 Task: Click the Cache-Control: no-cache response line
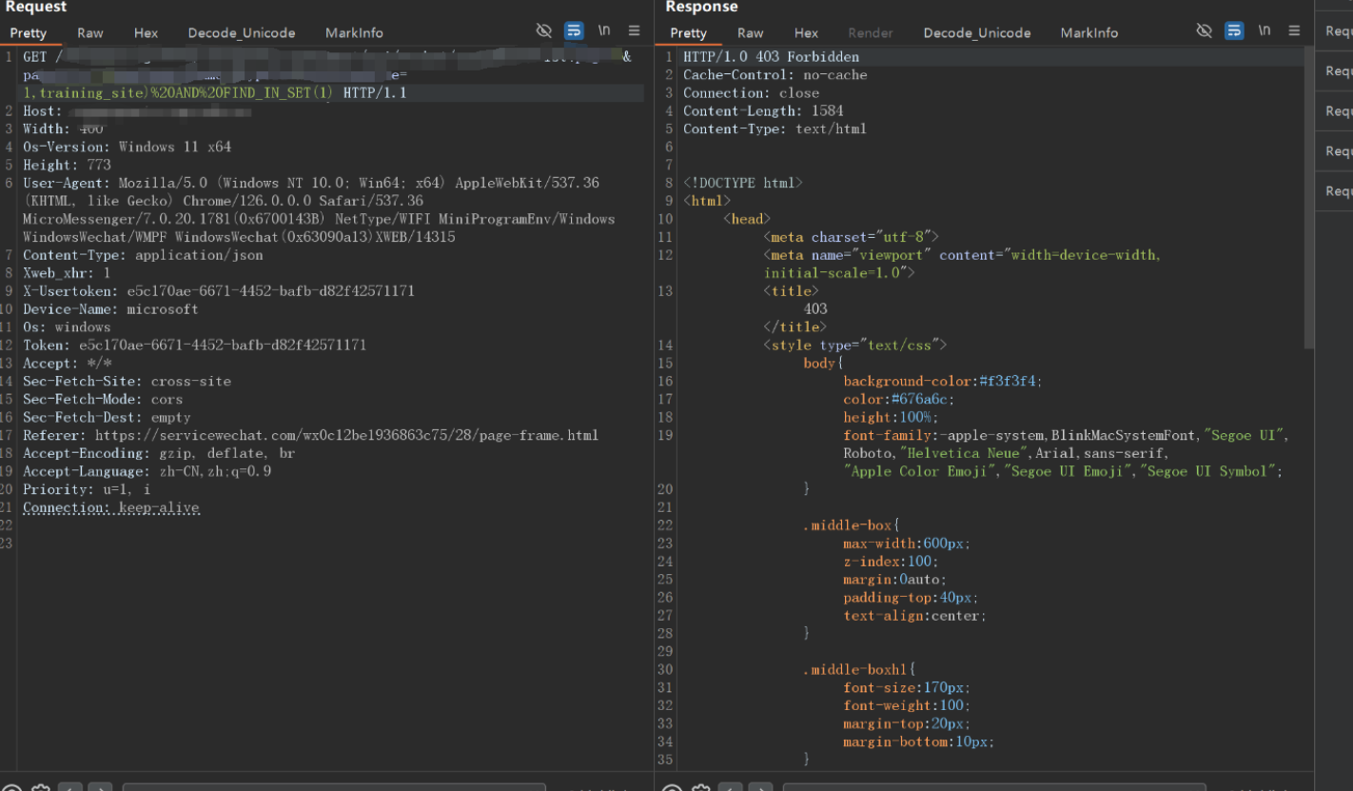click(x=775, y=75)
